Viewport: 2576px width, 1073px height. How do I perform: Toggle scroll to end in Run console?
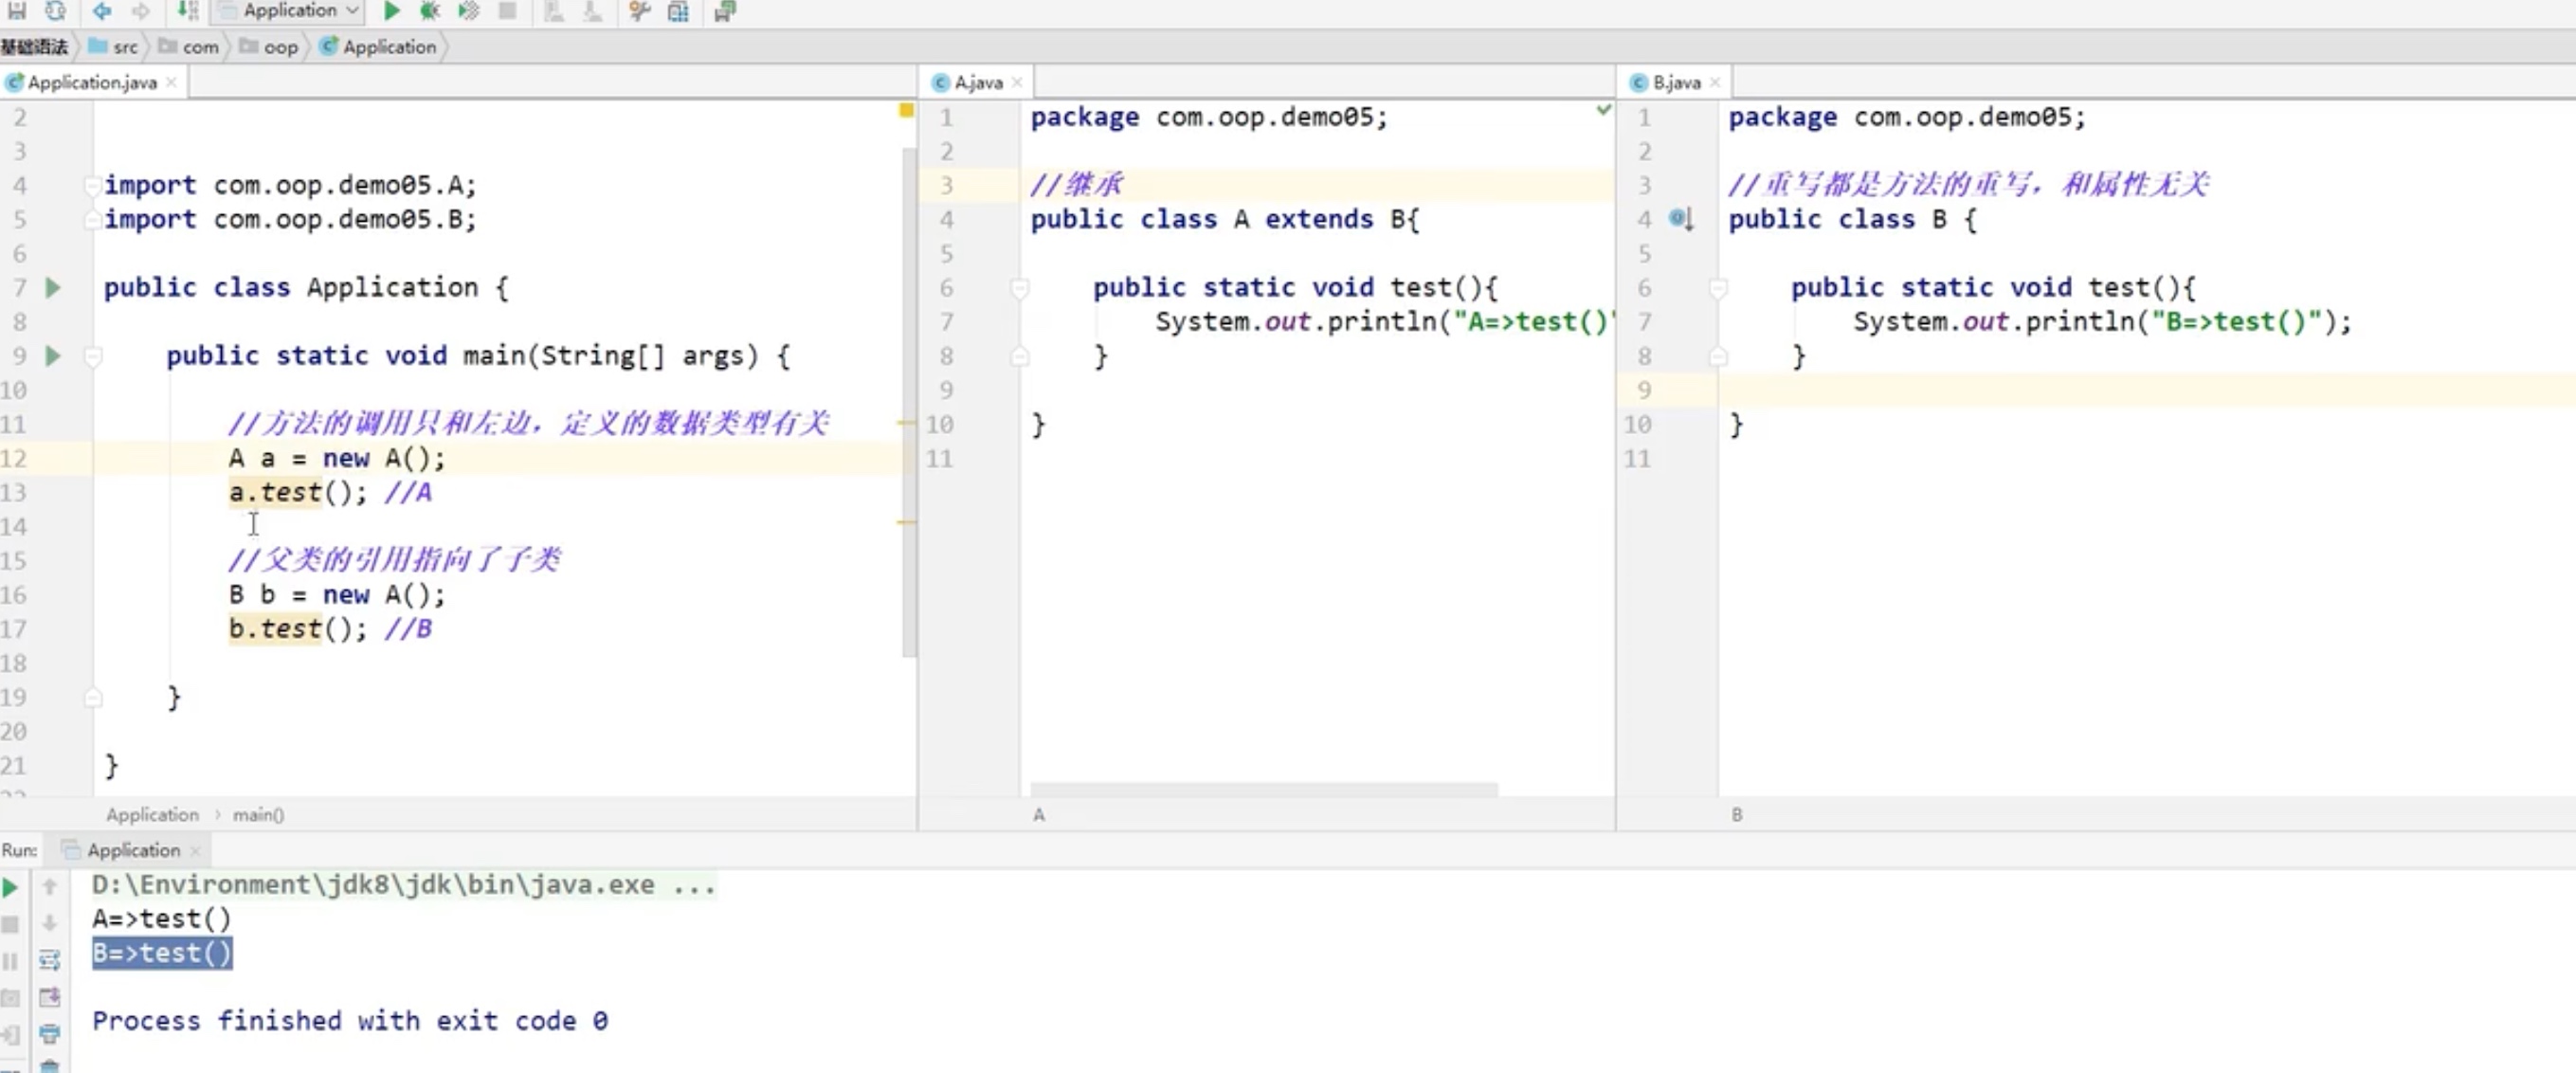point(49,997)
